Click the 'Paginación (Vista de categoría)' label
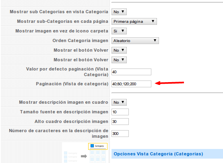The width and height of the screenshot is (223, 163). (72, 84)
